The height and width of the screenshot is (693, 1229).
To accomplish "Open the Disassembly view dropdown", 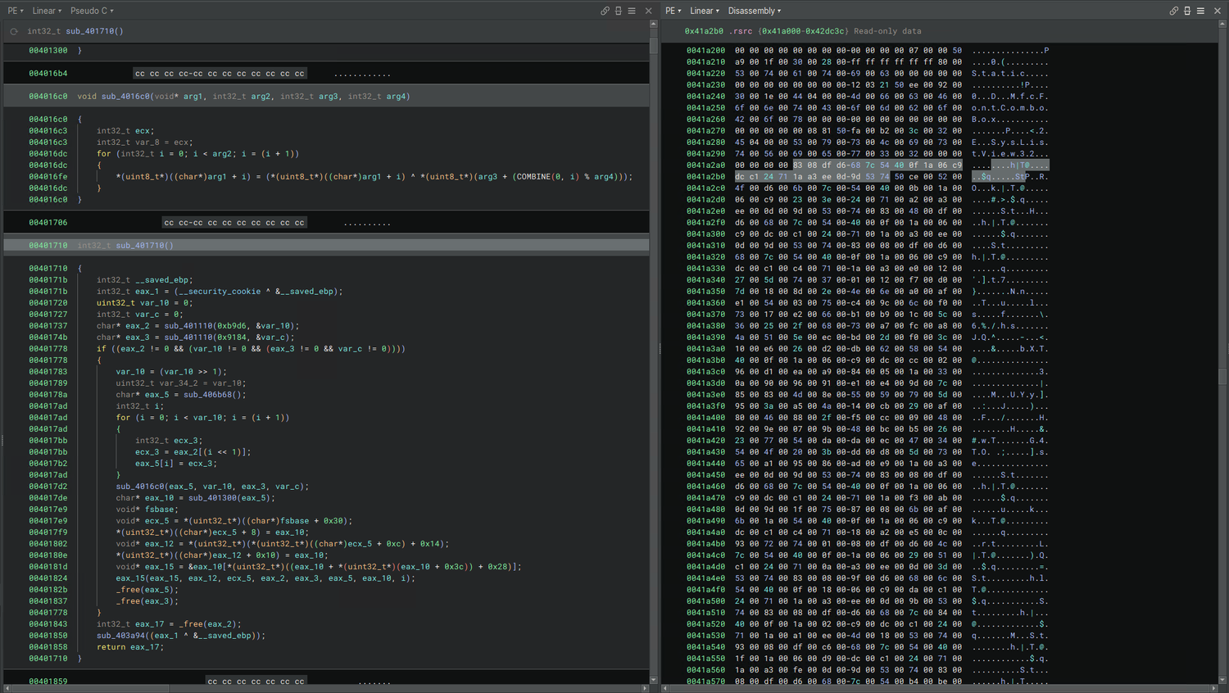I will click(x=752, y=11).
